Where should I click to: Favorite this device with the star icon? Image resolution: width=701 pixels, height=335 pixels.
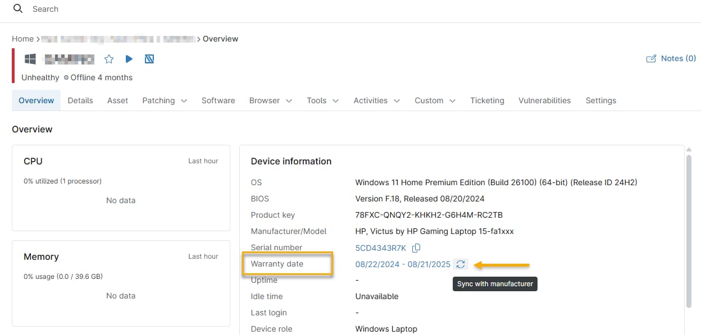coord(108,58)
